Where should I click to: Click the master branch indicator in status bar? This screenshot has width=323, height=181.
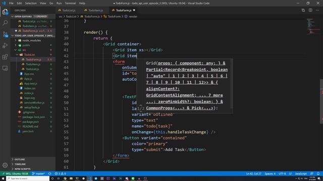point(38,173)
